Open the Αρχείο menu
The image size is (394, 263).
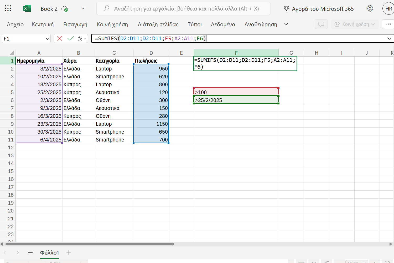tap(15, 24)
